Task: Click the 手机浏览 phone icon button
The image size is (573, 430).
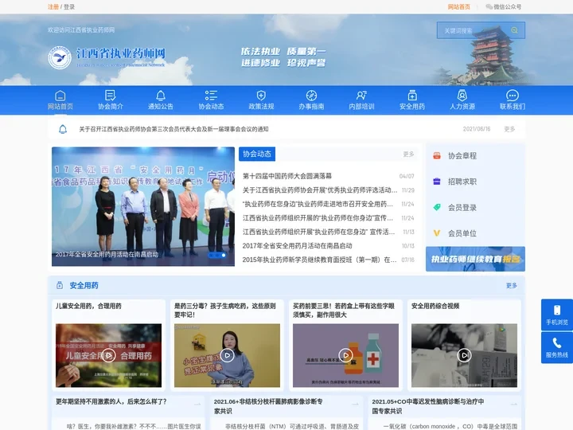Action: tap(557, 315)
